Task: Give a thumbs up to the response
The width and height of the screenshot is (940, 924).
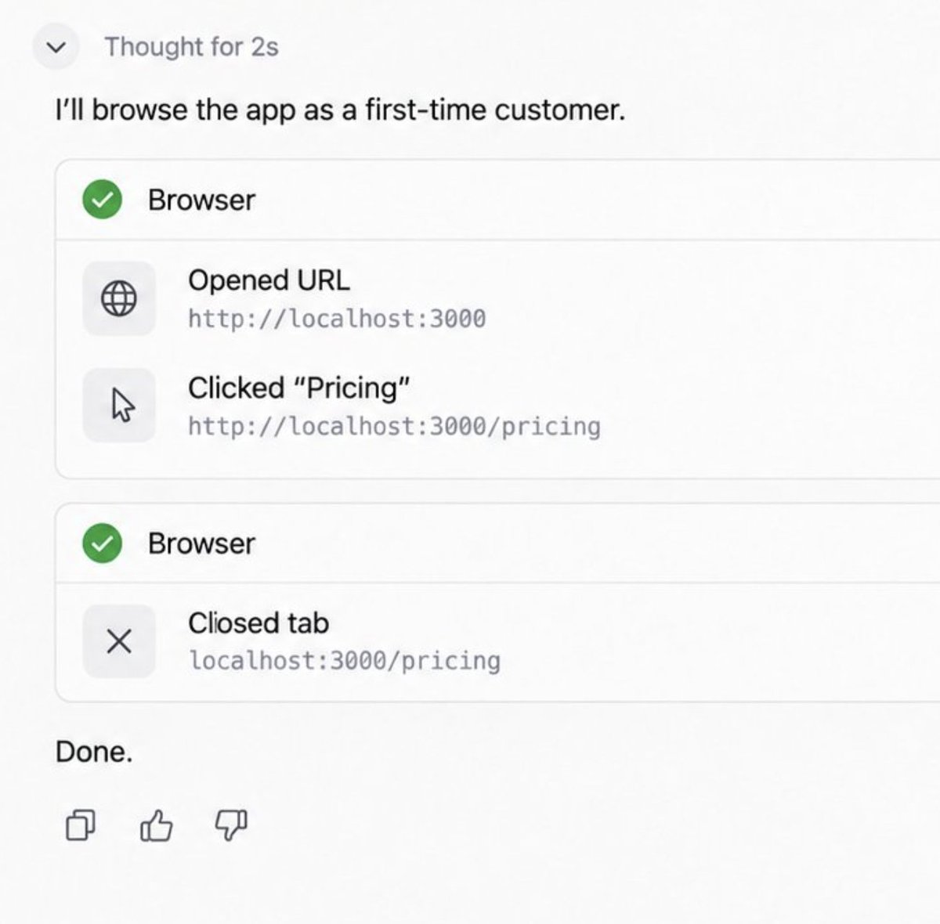Action: [x=156, y=825]
